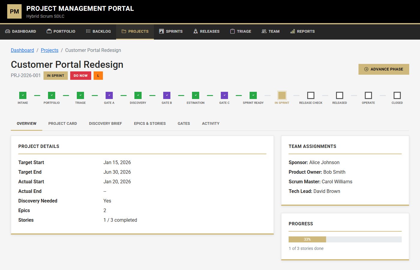The width and height of the screenshot is (420, 270).
Task: Click scrum master Carol Williams
Action: click(x=337, y=181)
